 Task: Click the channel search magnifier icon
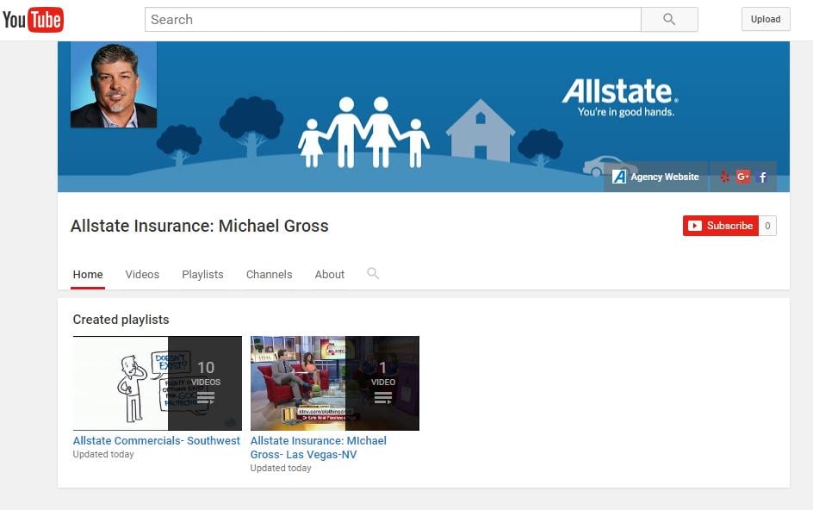tap(373, 273)
